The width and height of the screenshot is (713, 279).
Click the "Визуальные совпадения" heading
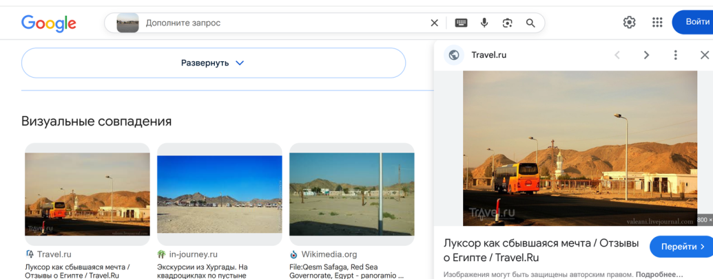(96, 122)
